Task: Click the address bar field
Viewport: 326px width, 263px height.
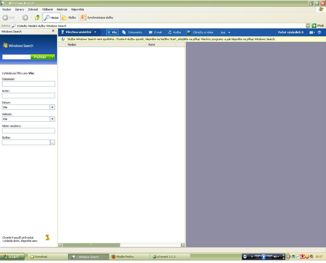Action: click(158, 26)
